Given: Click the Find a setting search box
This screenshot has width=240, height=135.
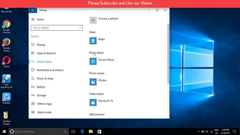Looking at the screenshot, I should tap(57, 28).
